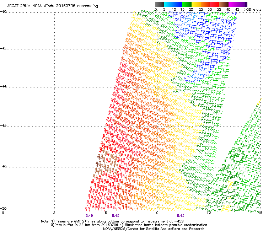Click the gray 0-5 knots legend color
Screen dimensions: 263x231
coord(159,4)
